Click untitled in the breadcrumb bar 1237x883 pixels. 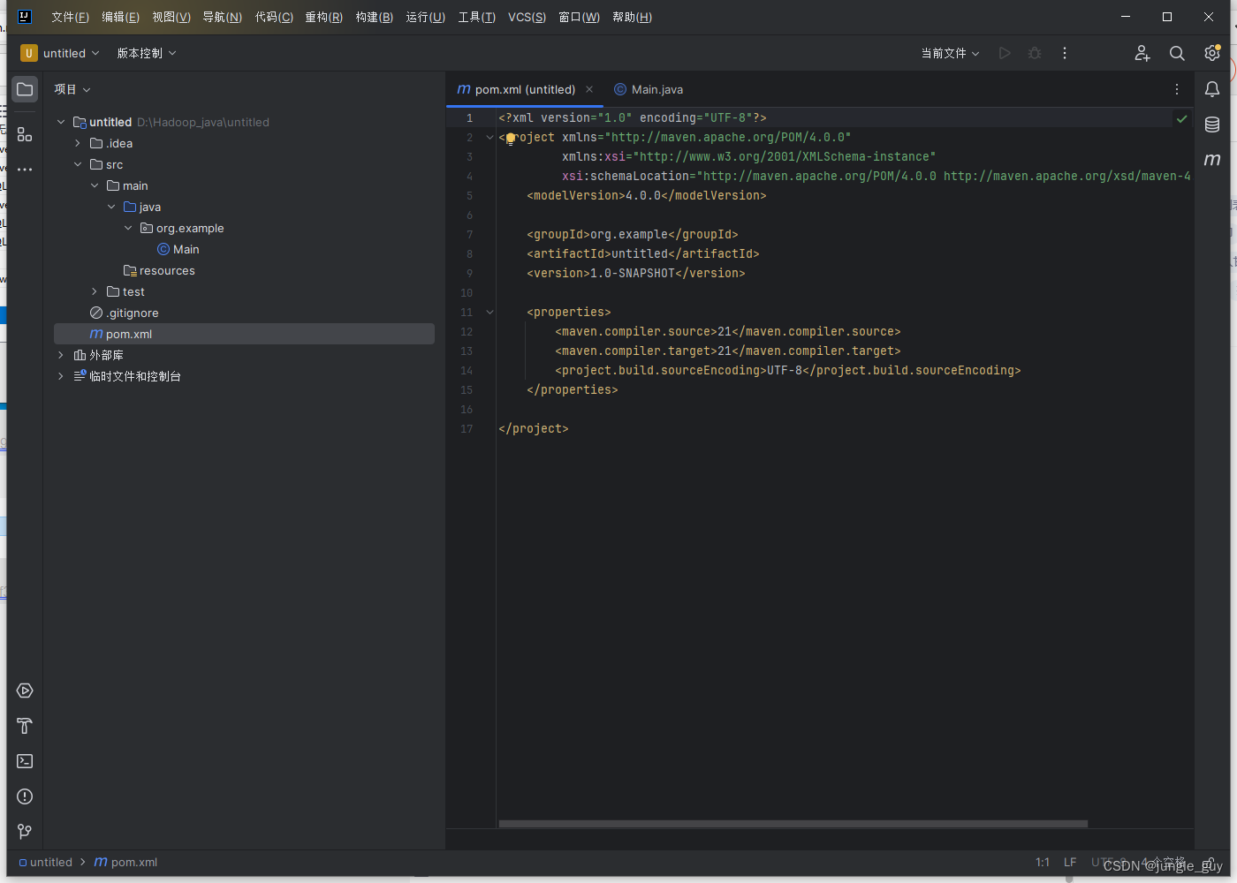[46, 862]
